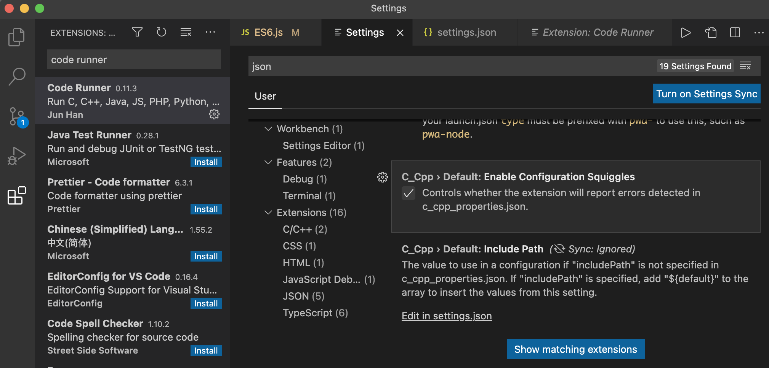This screenshot has width=769, height=368.
Task: Select CSS (1) in settings tree
Action: [299, 246]
